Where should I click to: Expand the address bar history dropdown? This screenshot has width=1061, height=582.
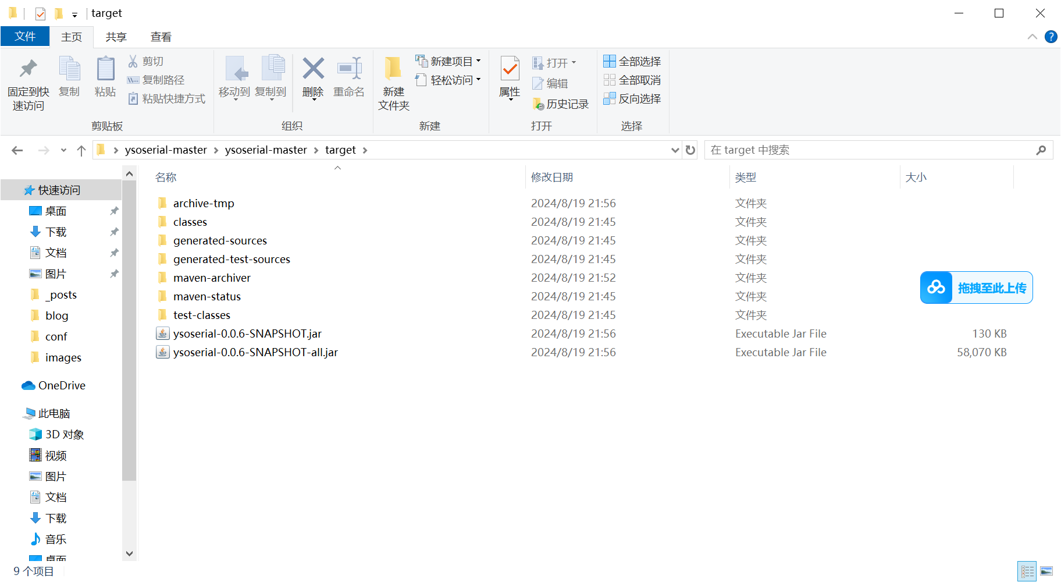(x=675, y=150)
